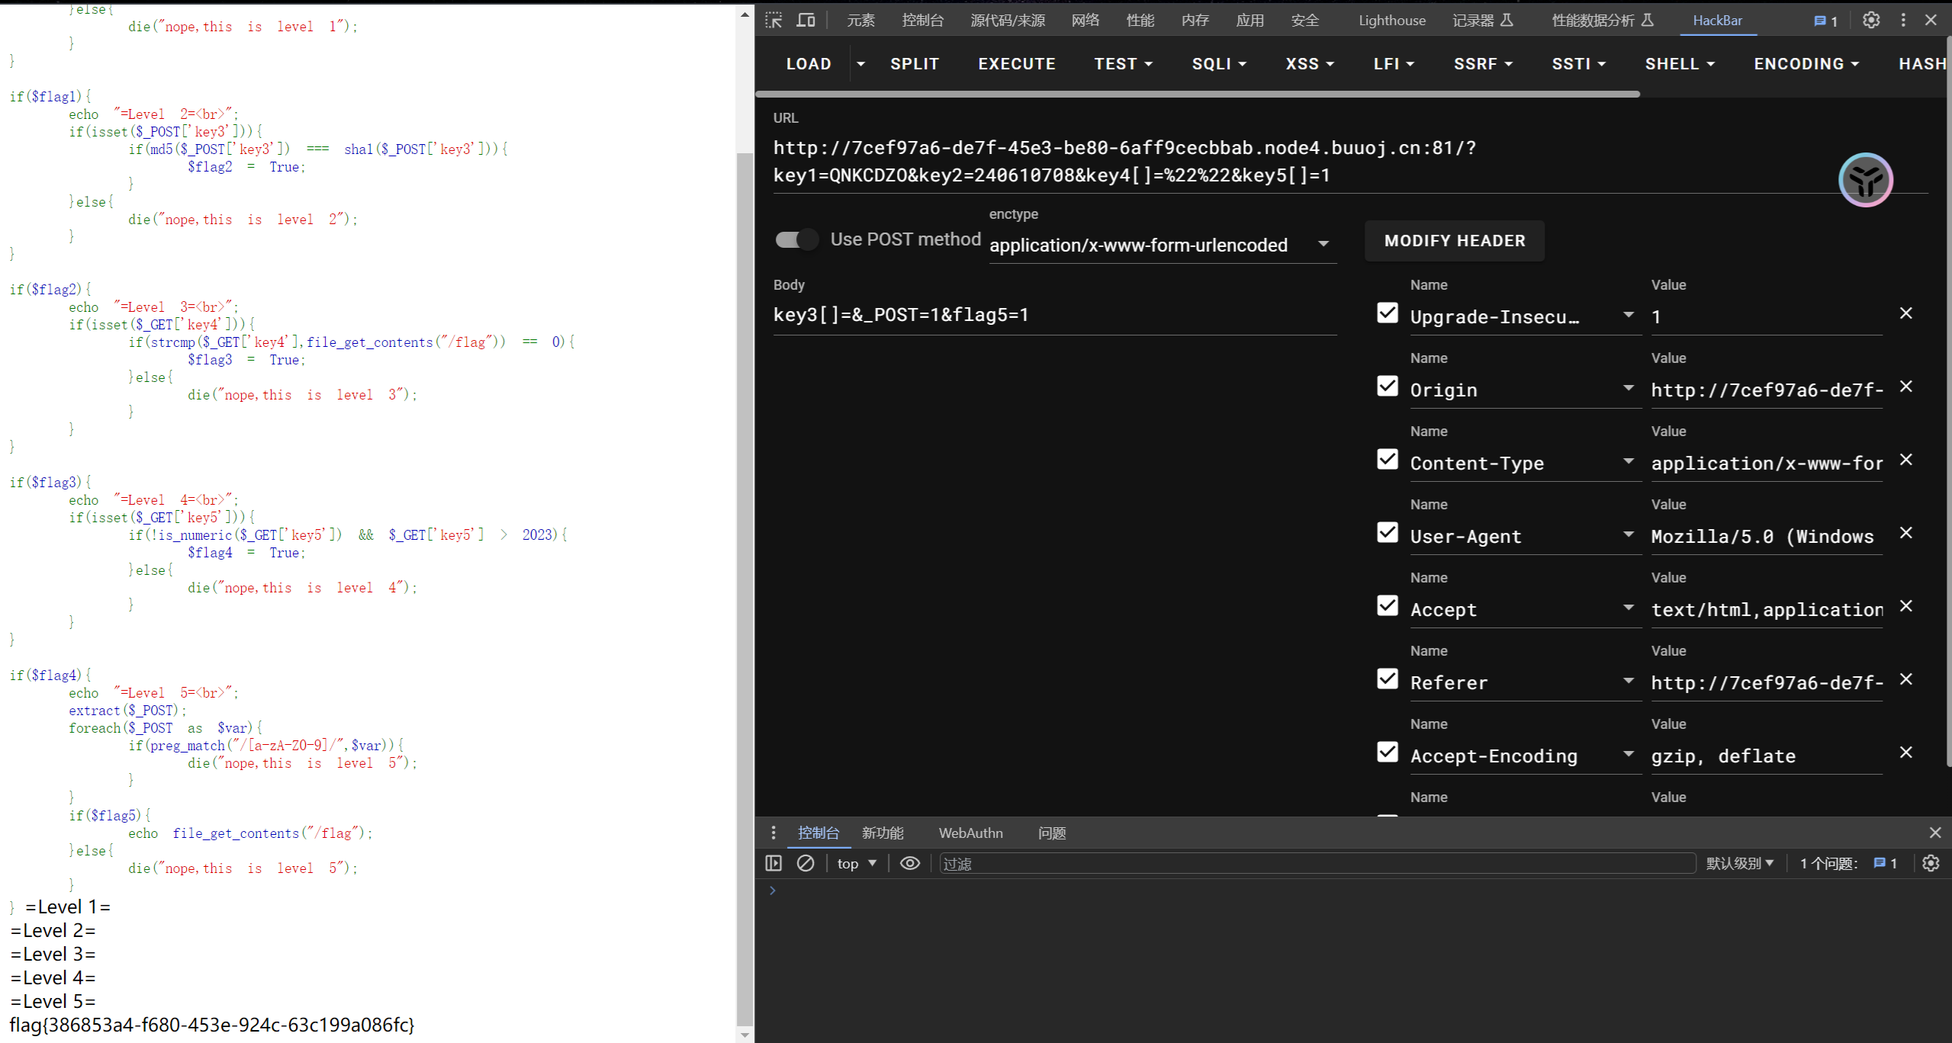This screenshot has width=1952, height=1043.
Task: Clear the console with the ban icon
Action: tap(806, 863)
